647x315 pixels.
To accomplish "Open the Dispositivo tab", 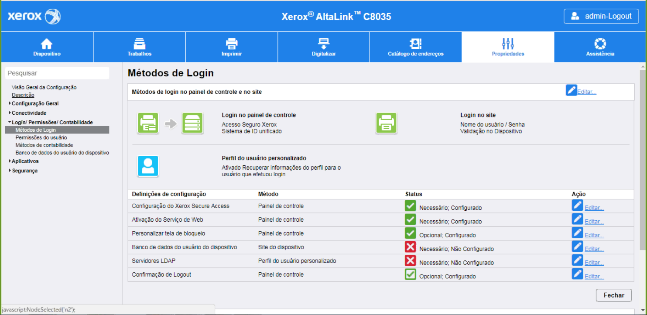I will [x=47, y=47].
